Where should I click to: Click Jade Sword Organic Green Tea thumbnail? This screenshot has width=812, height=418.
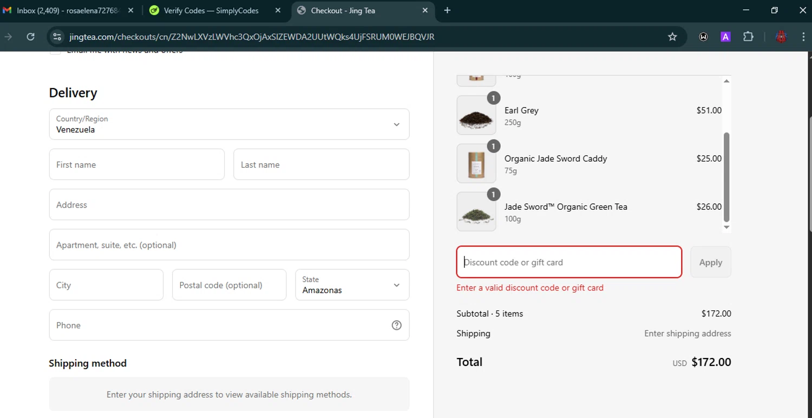click(476, 211)
